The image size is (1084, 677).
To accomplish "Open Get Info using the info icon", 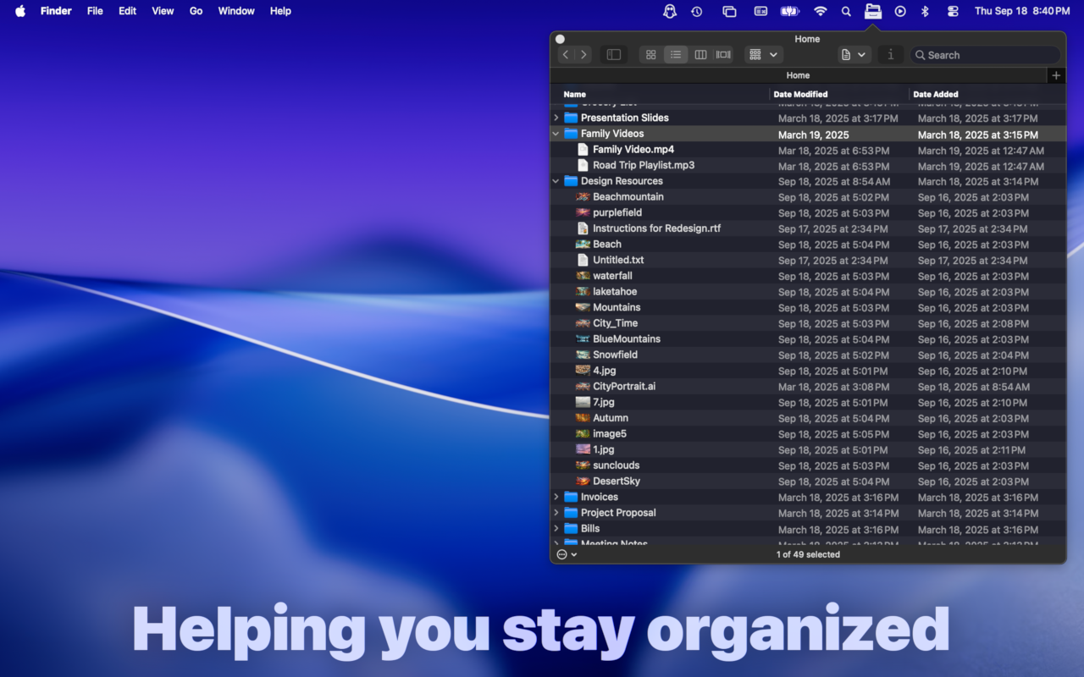I will tap(890, 54).
